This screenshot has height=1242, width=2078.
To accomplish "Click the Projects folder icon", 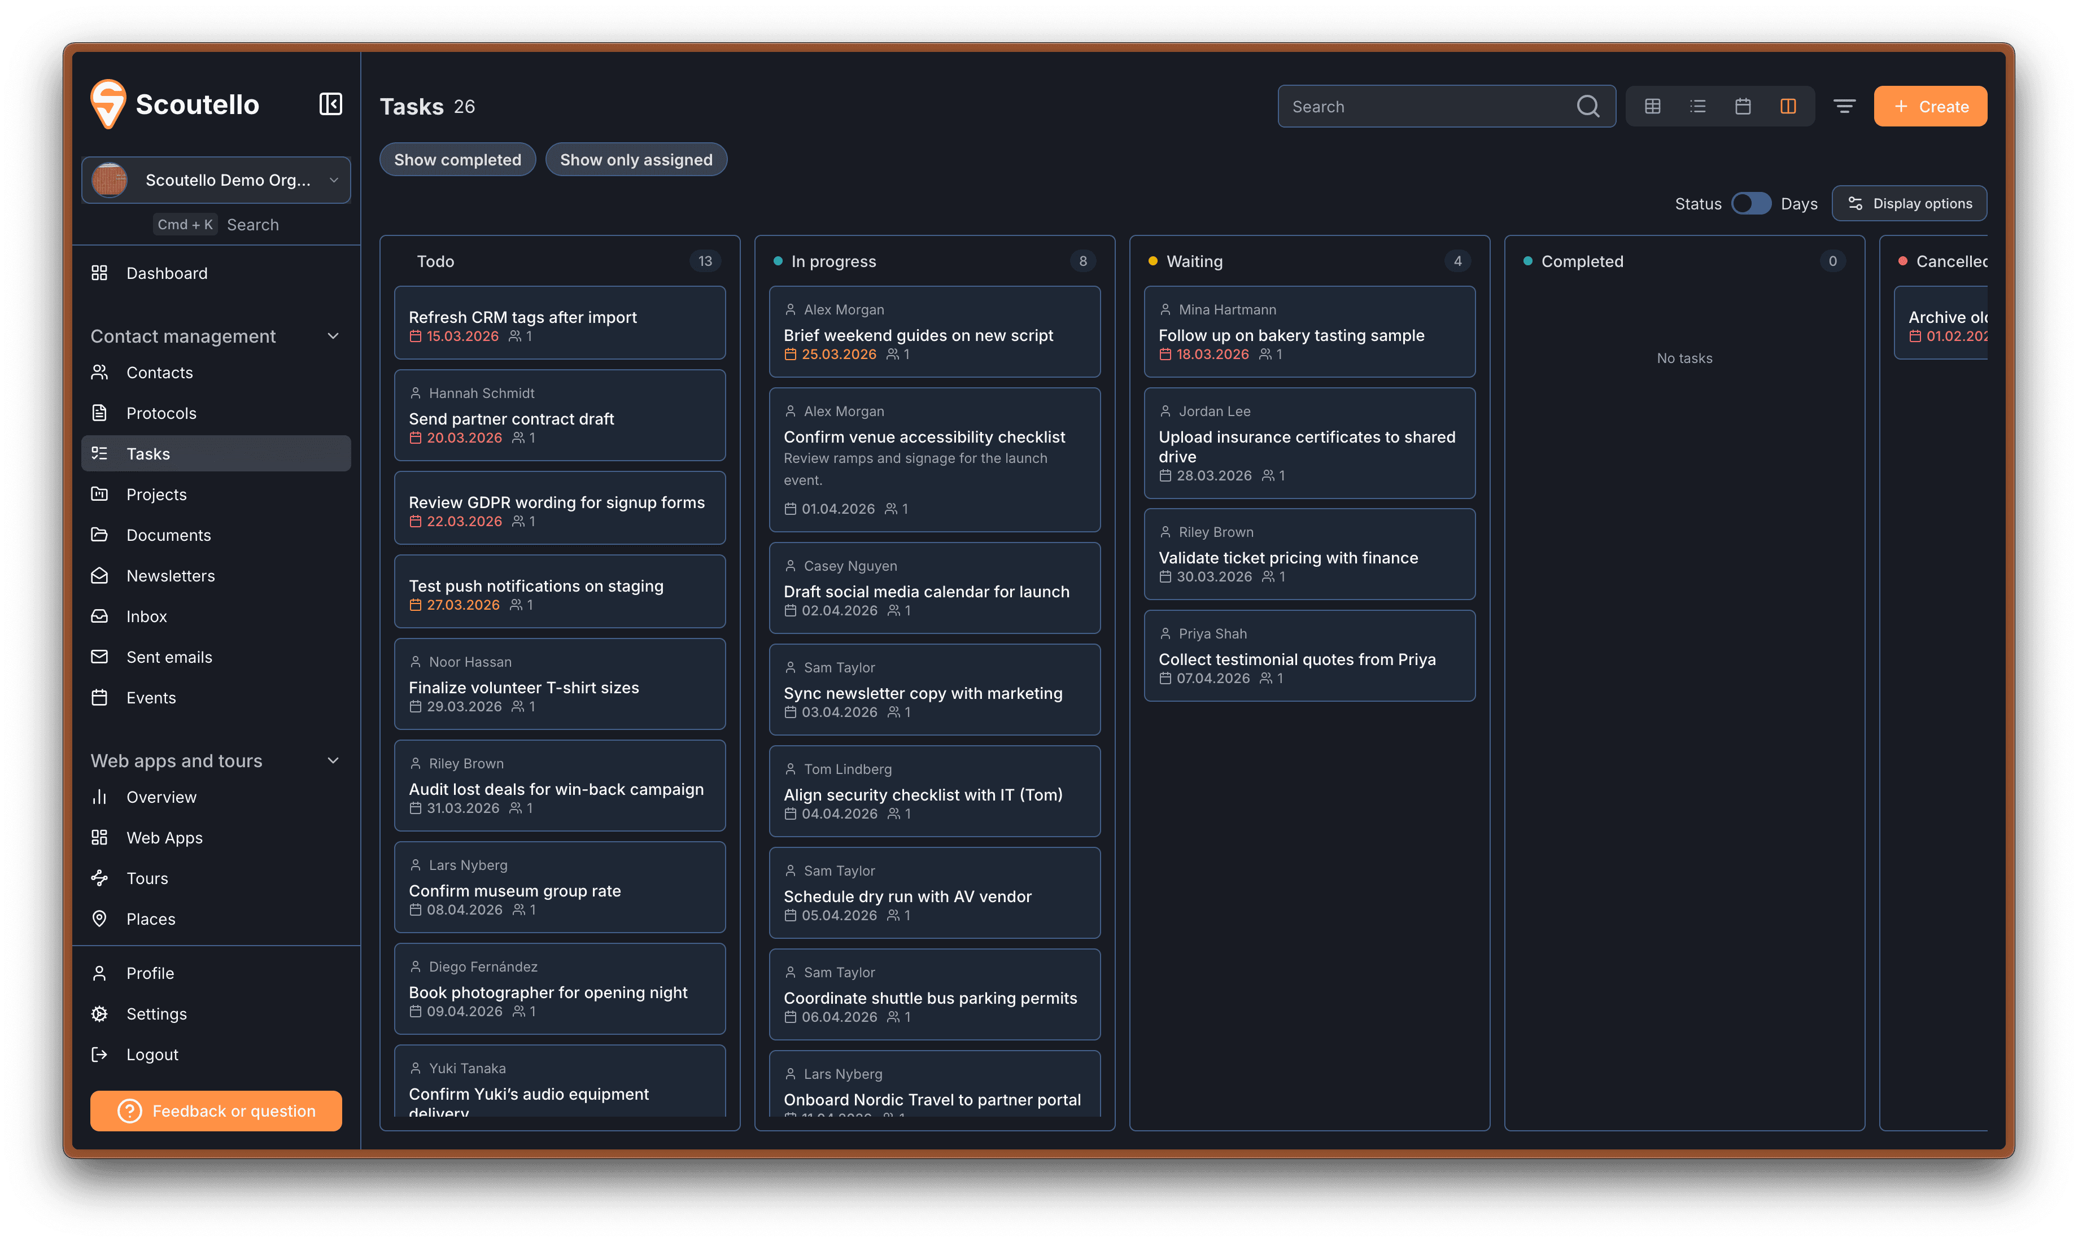I will [99, 494].
